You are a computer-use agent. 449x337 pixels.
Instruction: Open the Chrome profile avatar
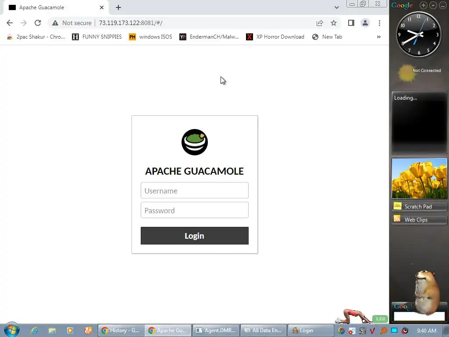pos(365,23)
